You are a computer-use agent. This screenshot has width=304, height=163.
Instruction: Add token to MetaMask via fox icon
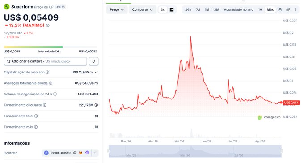tap(80, 153)
